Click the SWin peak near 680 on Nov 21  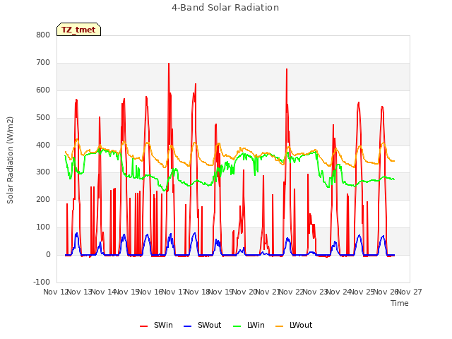(287, 69)
